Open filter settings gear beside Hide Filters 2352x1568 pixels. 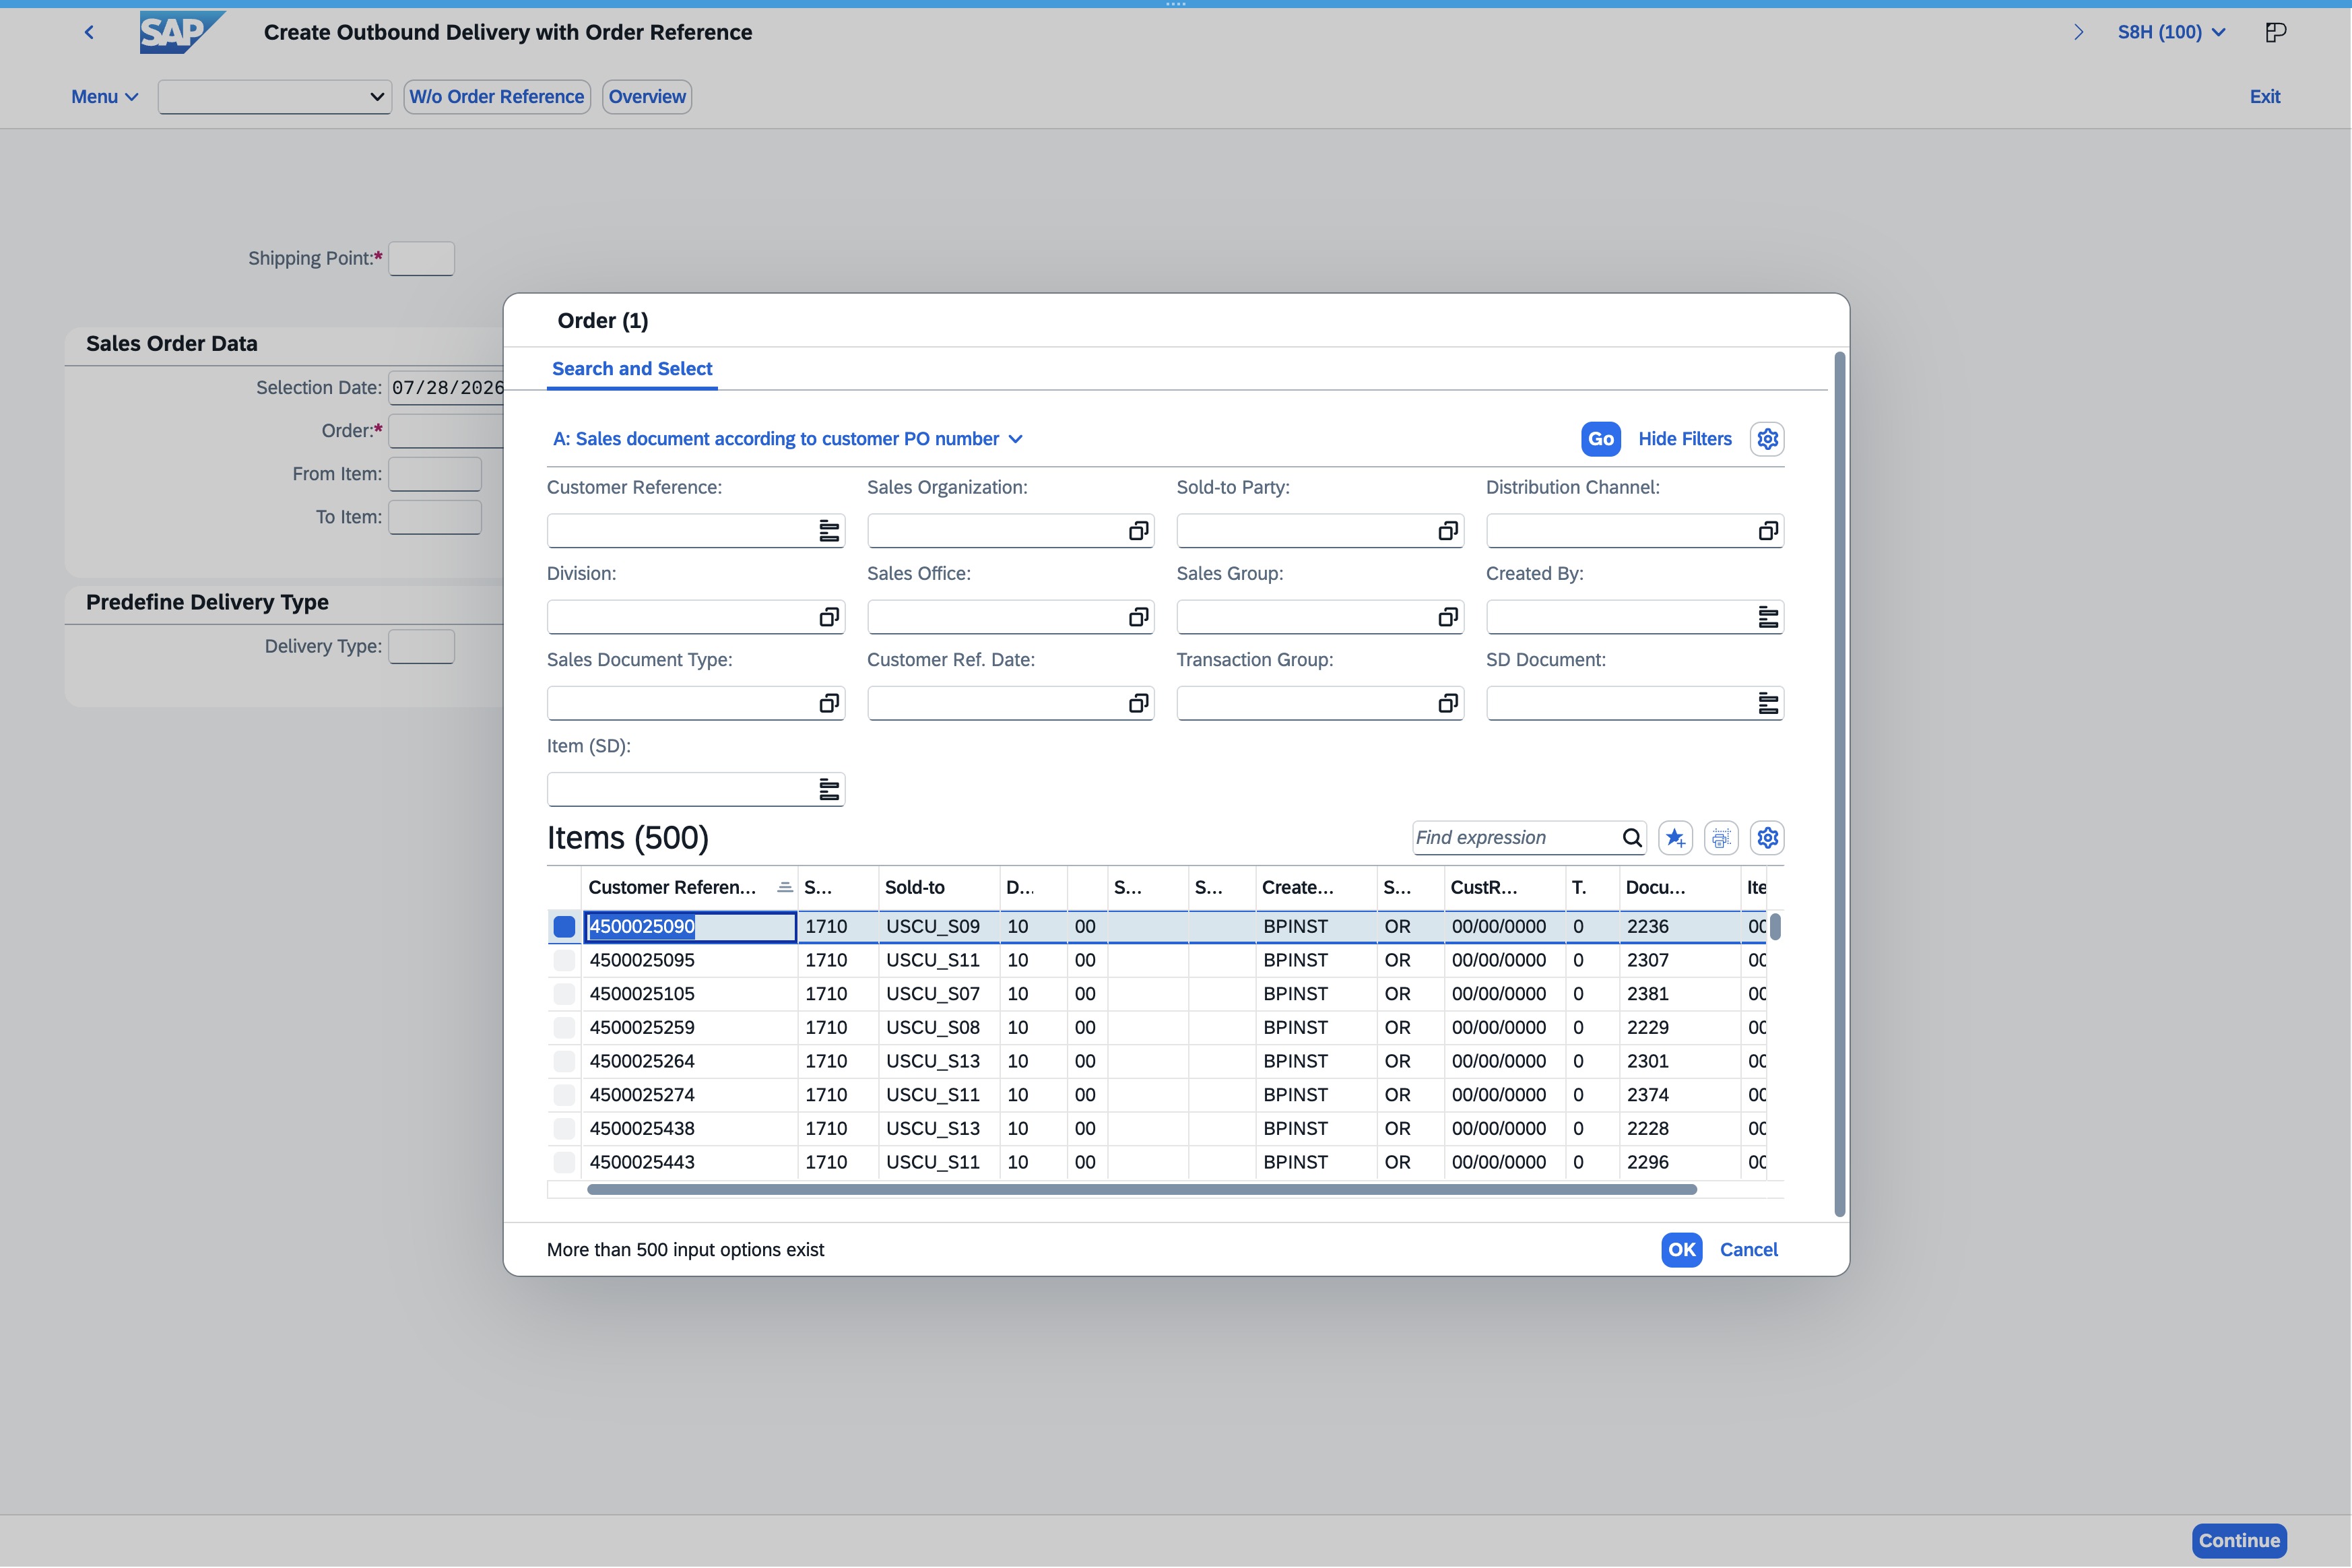pyautogui.click(x=1767, y=439)
